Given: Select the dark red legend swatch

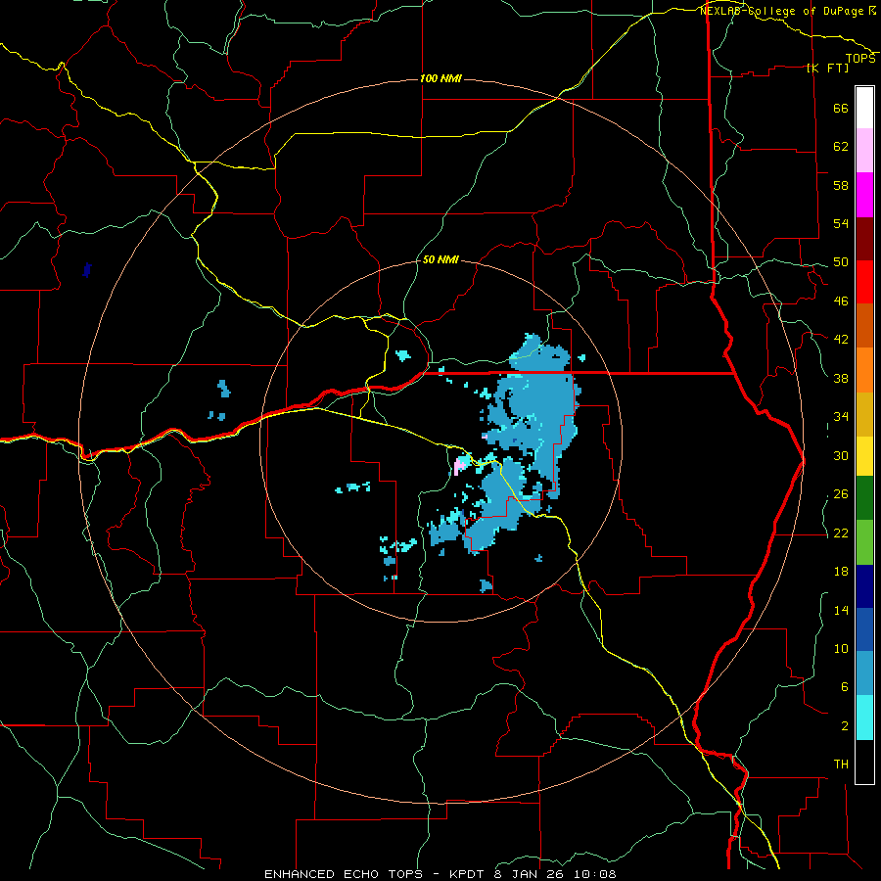Looking at the screenshot, I should point(864,239).
